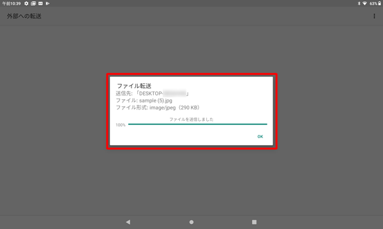
Task: Tap OK in the file transfer dialog
Action: 260,137
